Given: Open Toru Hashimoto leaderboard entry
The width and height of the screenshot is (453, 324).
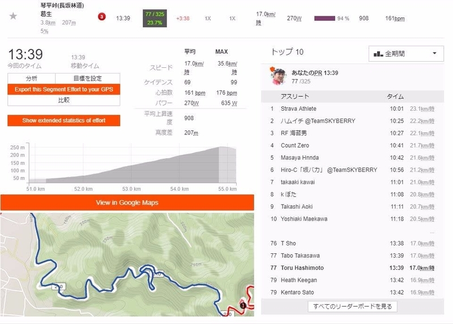Looking at the screenshot, I should (302, 268).
